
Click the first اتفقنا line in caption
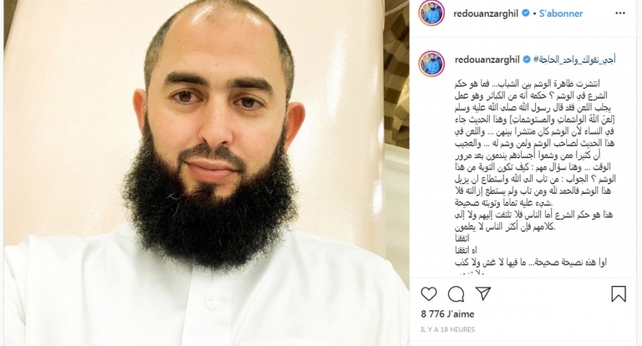(462, 238)
